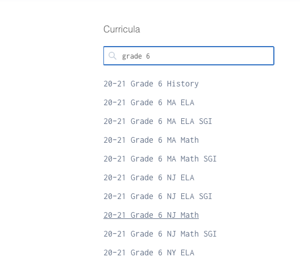Focus the curricula search input field
This screenshot has width=300, height=265.
point(189,56)
